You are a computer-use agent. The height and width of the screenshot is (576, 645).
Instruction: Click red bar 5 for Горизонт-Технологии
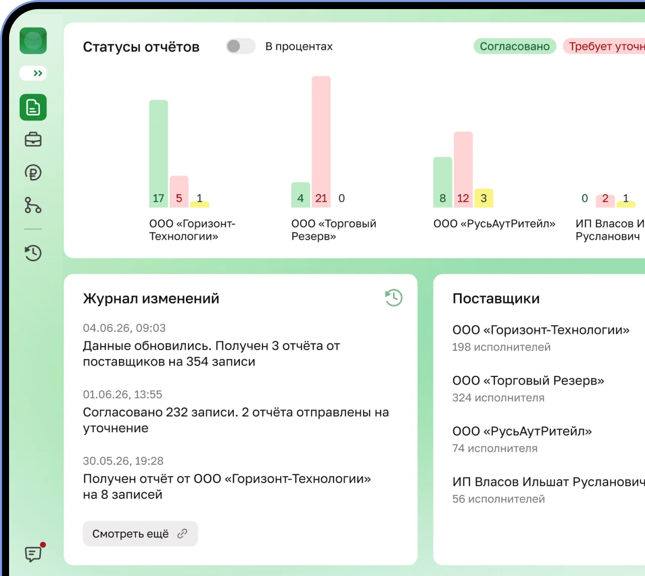pyautogui.click(x=179, y=192)
